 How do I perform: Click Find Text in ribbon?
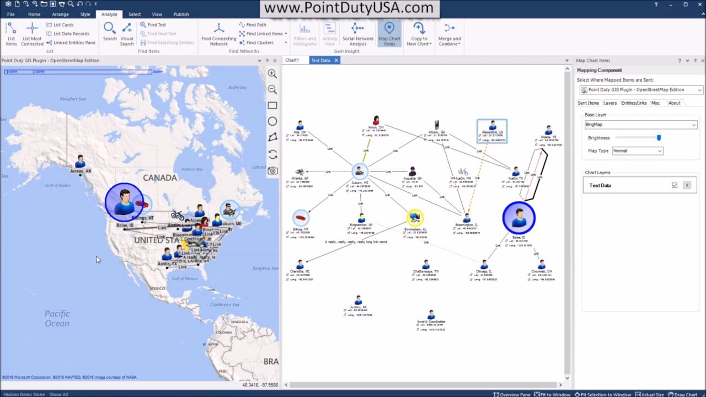tap(152, 25)
